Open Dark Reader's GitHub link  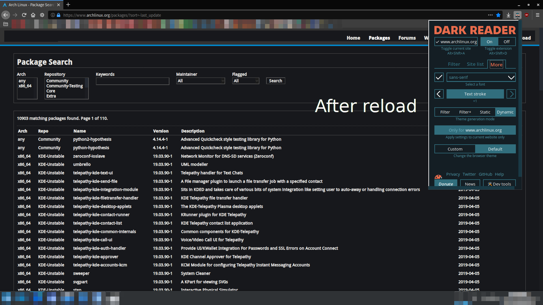click(x=485, y=174)
